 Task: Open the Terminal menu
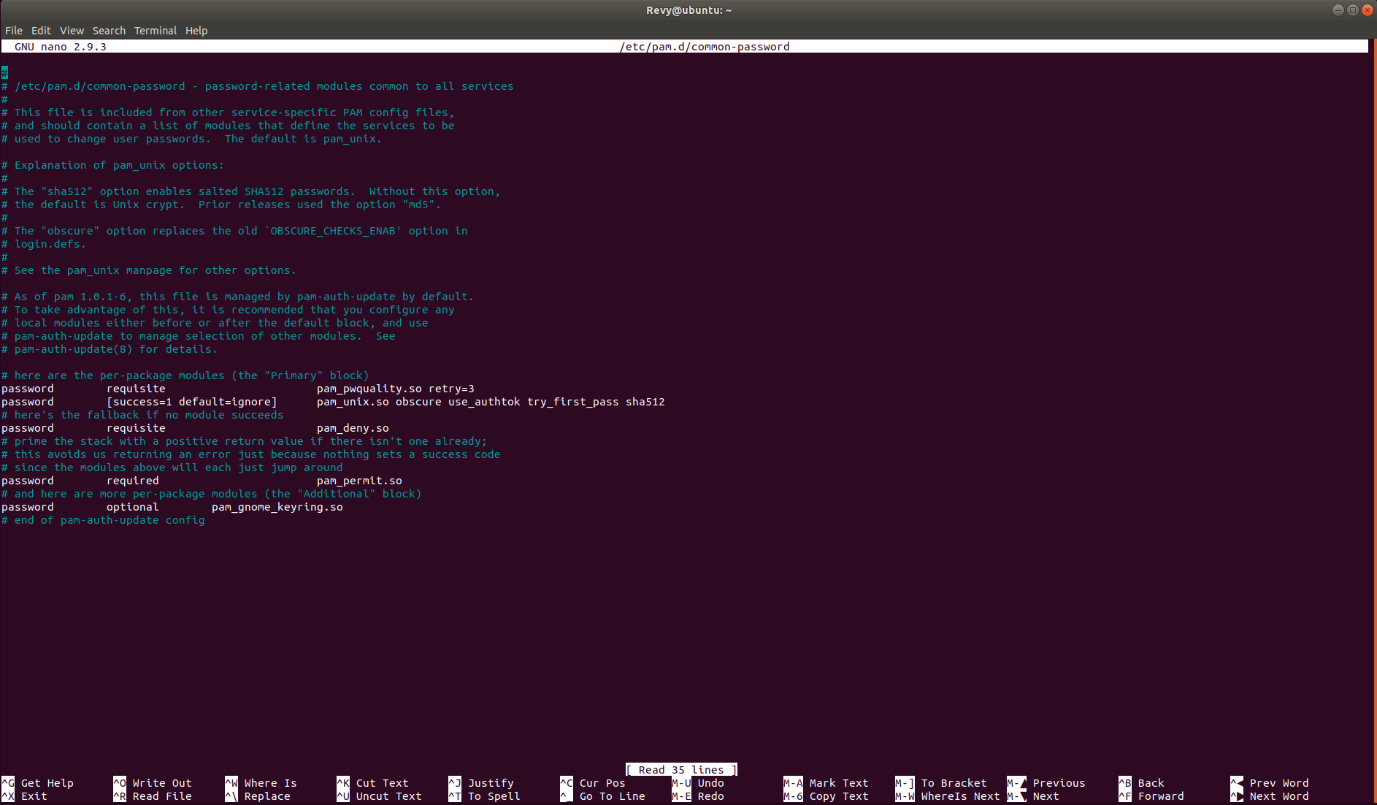pyautogui.click(x=156, y=31)
